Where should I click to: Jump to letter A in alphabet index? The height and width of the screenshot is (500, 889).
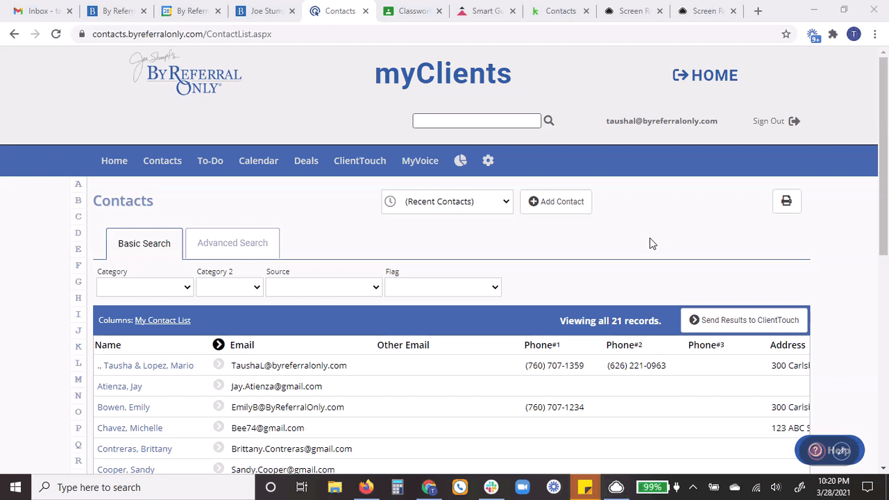click(78, 184)
